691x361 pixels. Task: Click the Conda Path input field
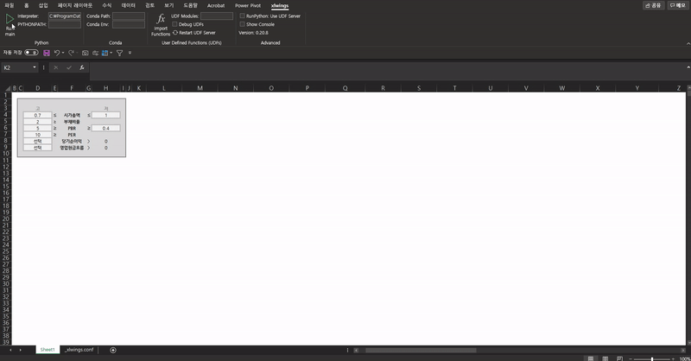coord(129,16)
